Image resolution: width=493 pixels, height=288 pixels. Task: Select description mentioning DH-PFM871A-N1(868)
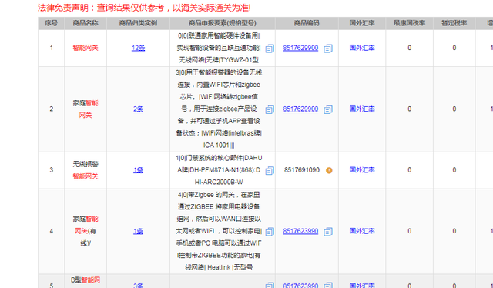click(219, 169)
